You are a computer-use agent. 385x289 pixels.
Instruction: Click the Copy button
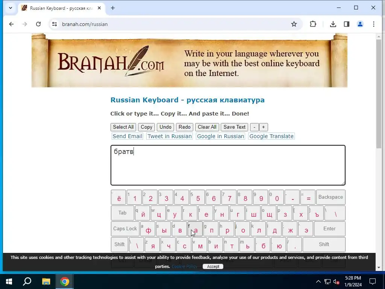[x=146, y=127]
